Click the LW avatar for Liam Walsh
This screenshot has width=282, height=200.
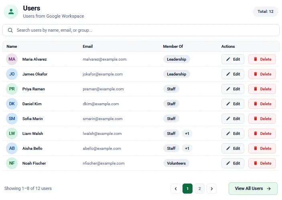(x=12, y=134)
